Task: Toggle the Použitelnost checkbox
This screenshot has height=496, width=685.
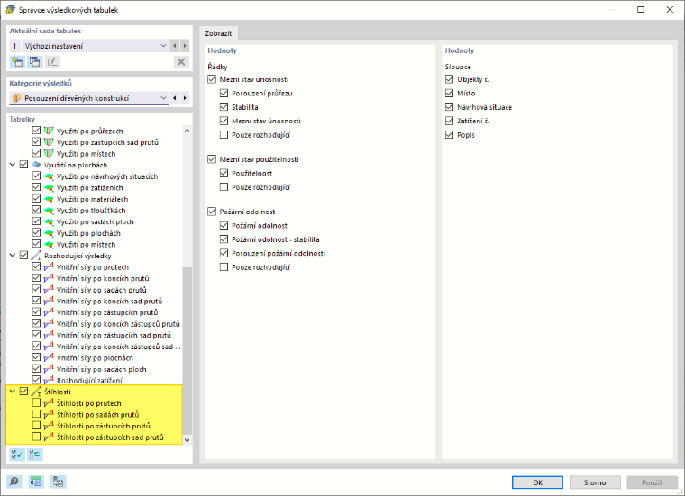Action: pyautogui.click(x=224, y=173)
